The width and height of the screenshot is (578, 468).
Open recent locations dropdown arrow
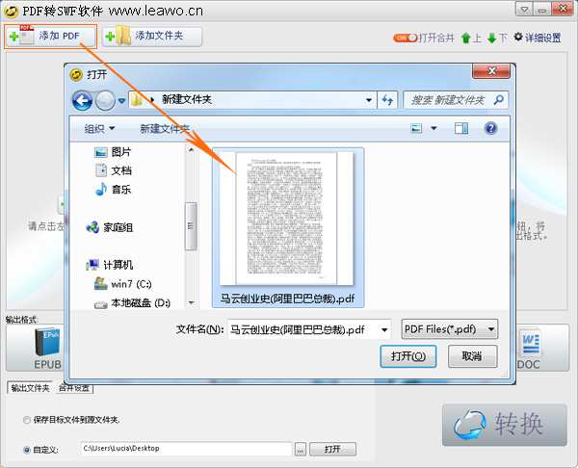(121, 100)
